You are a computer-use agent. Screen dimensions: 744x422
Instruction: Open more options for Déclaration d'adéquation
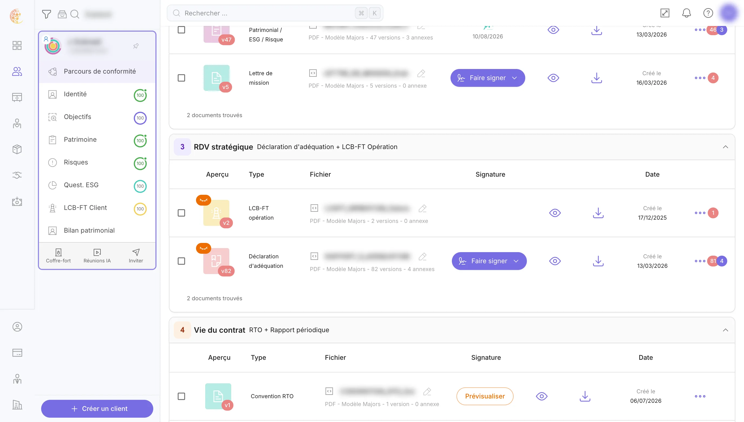coord(700,261)
